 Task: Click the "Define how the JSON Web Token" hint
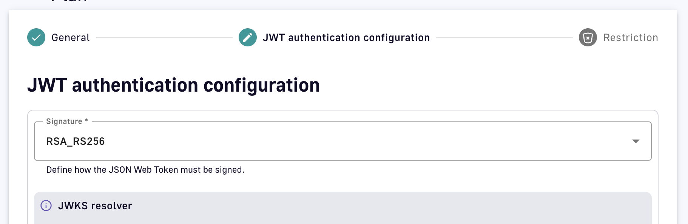click(x=145, y=170)
